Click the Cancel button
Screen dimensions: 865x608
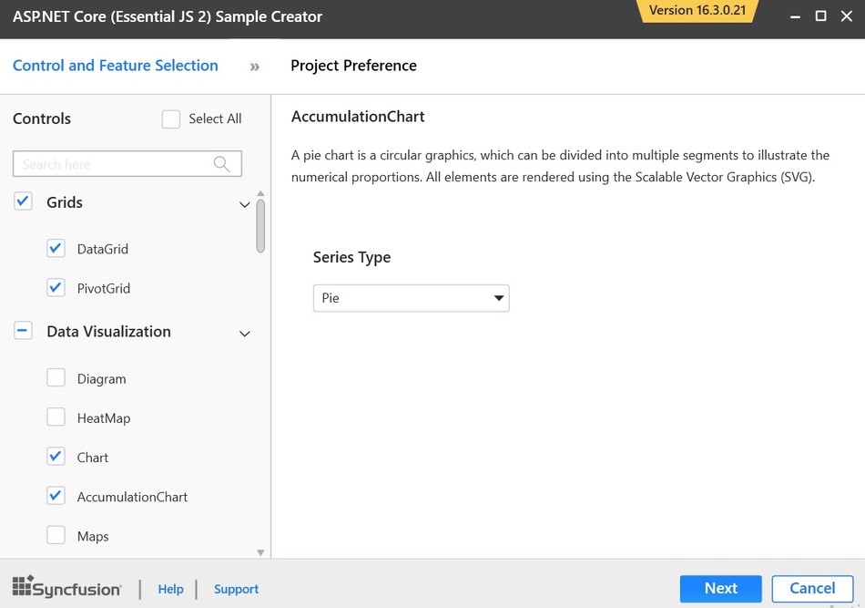click(x=812, y=589)
